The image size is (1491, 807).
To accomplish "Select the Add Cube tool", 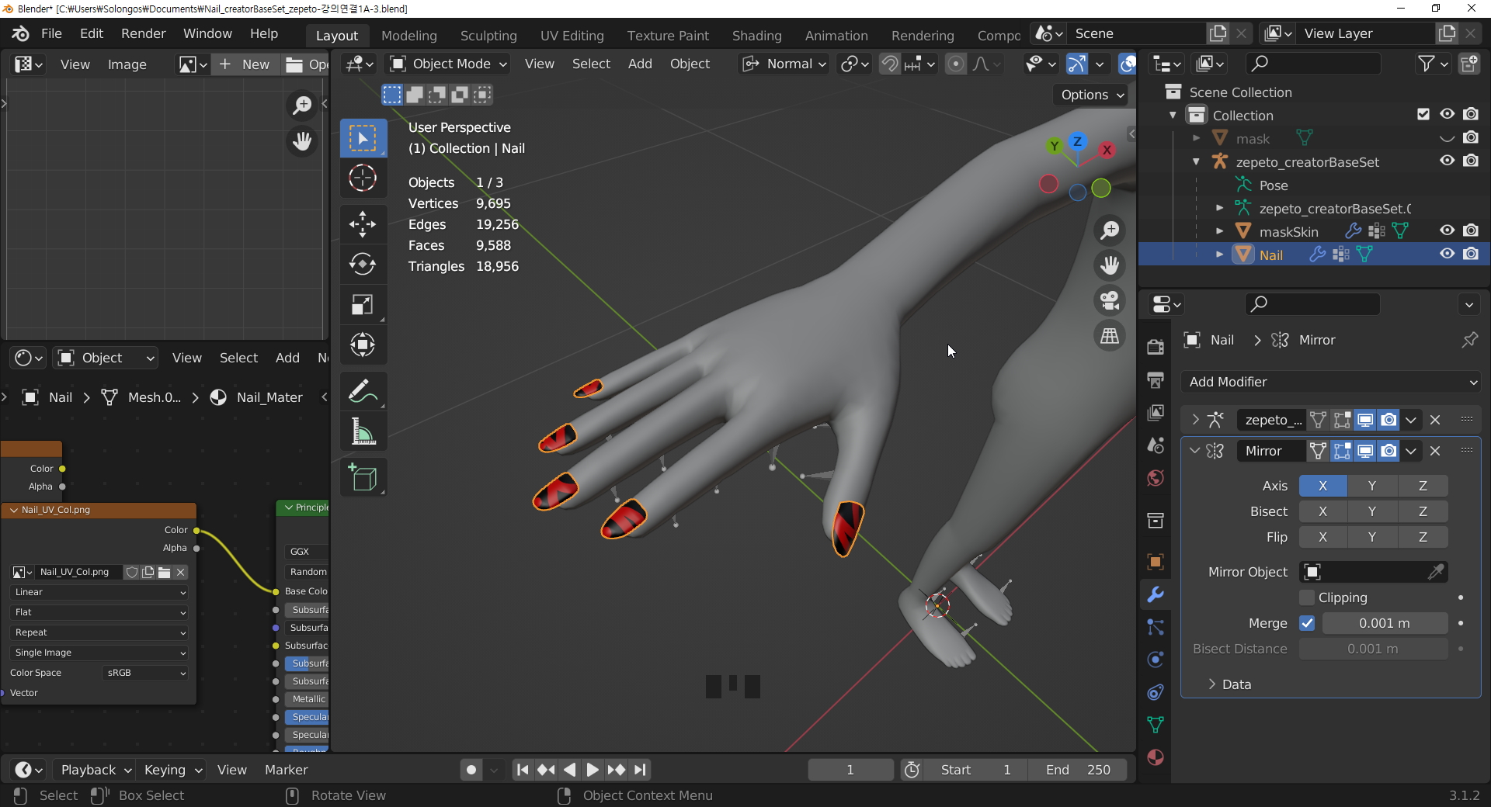I will click(363, 477).
